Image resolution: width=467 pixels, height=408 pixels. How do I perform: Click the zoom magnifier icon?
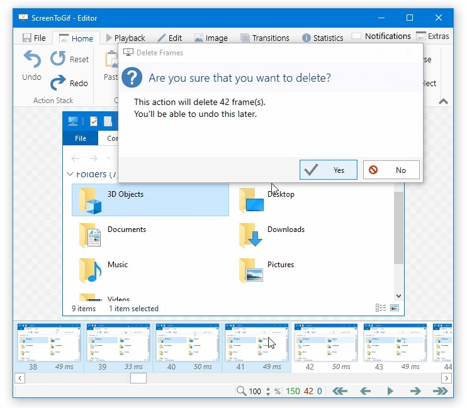coord(241,391)
